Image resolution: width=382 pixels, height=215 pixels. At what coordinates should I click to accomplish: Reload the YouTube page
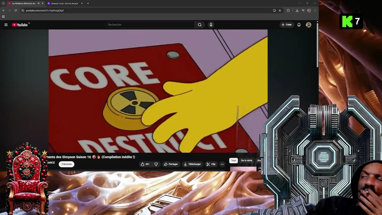(16, 10)
